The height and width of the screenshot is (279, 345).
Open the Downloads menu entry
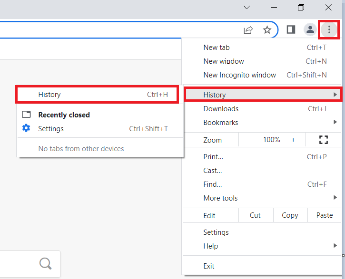pos(221,109)
